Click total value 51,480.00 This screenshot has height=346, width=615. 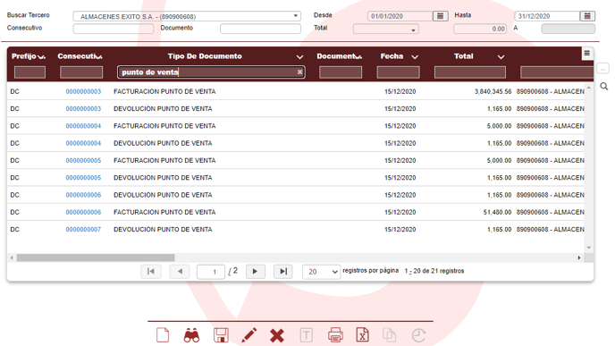(x=497, y=212)
